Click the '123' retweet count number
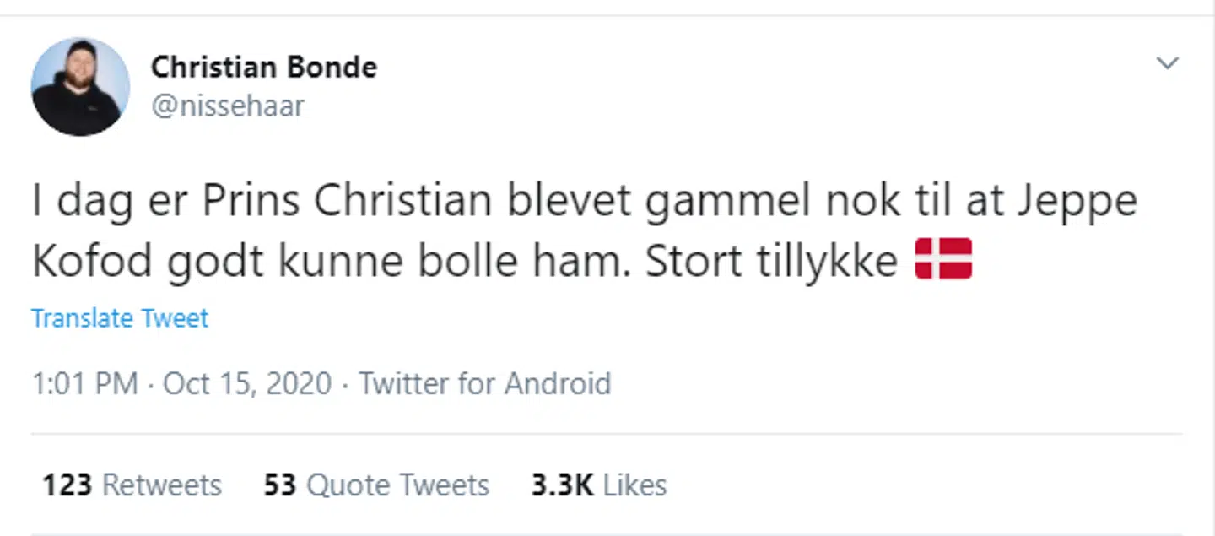 pos(67,485)
